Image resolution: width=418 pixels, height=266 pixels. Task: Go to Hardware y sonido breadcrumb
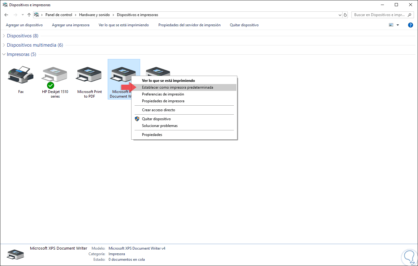coord(94,15)
